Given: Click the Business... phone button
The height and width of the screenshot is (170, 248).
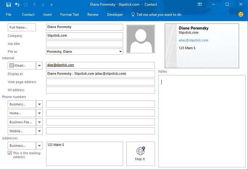Looking at the screenshot, I should (22, 104).
